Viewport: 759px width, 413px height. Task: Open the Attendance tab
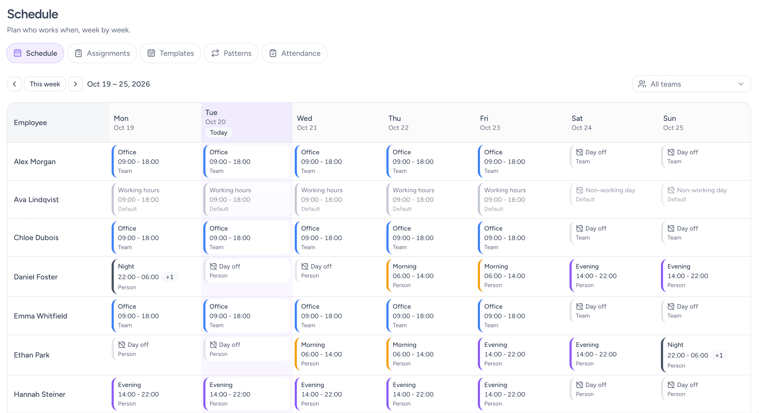pos(295,53)
